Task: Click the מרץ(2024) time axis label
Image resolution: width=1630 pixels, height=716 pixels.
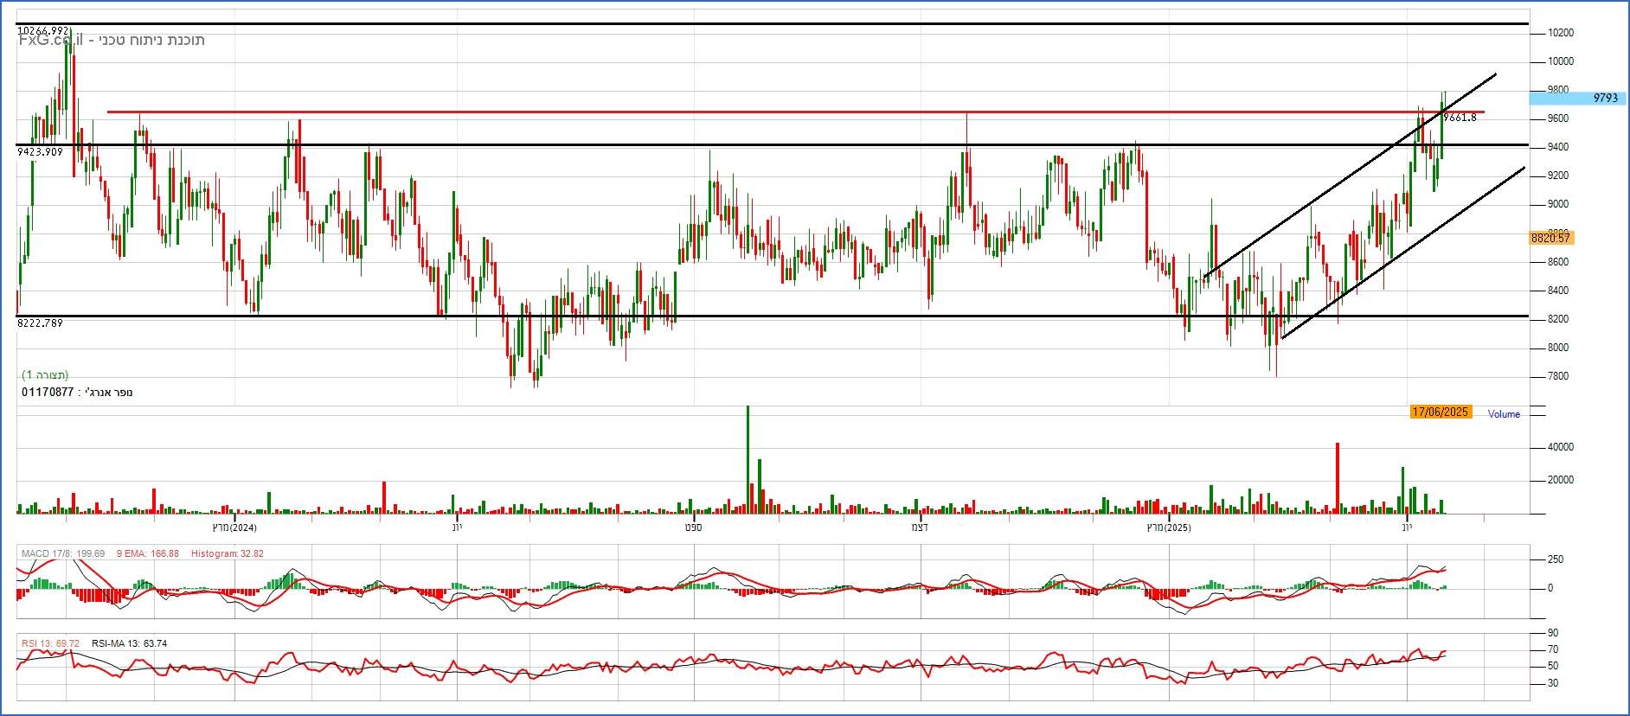Action: click(234, 527)
